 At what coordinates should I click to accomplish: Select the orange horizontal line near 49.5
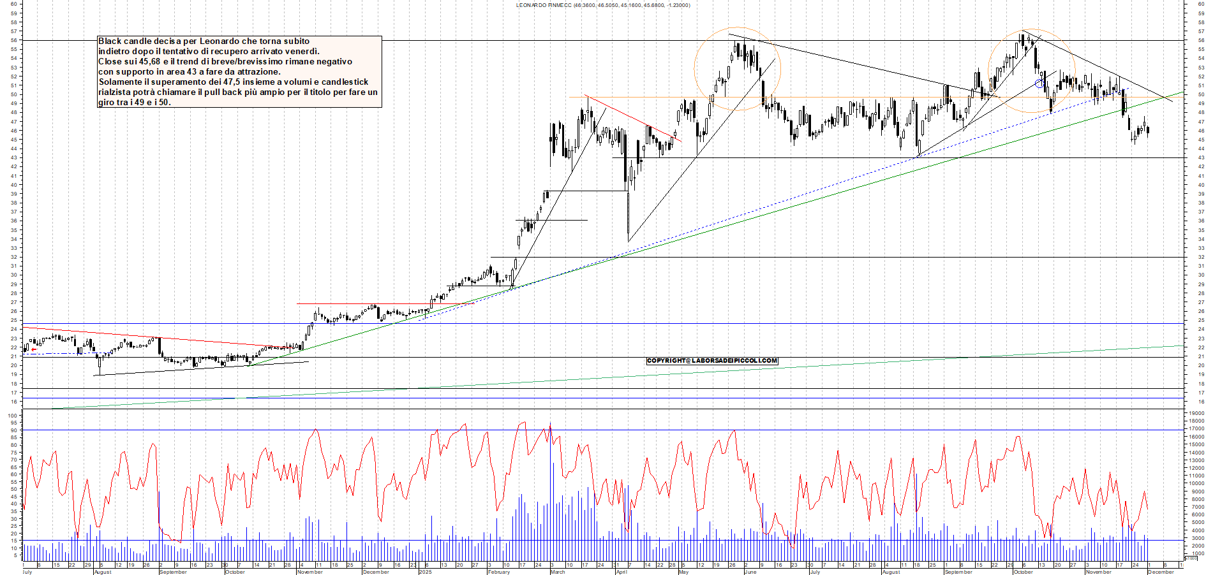830,97
